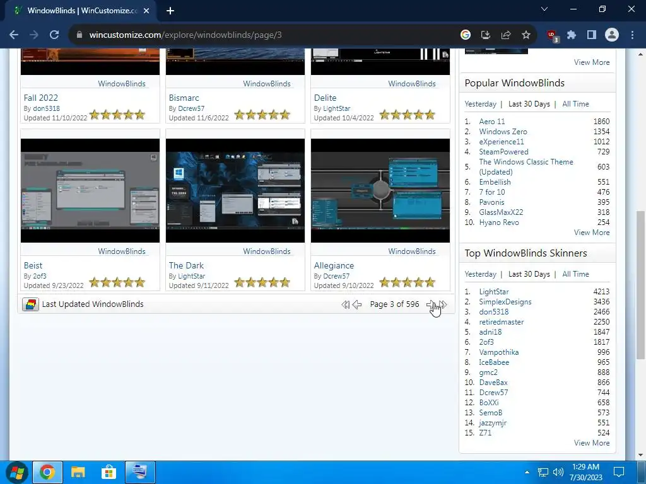Click the Google icon in address bar
646x484 pixels.
point(465,35)
